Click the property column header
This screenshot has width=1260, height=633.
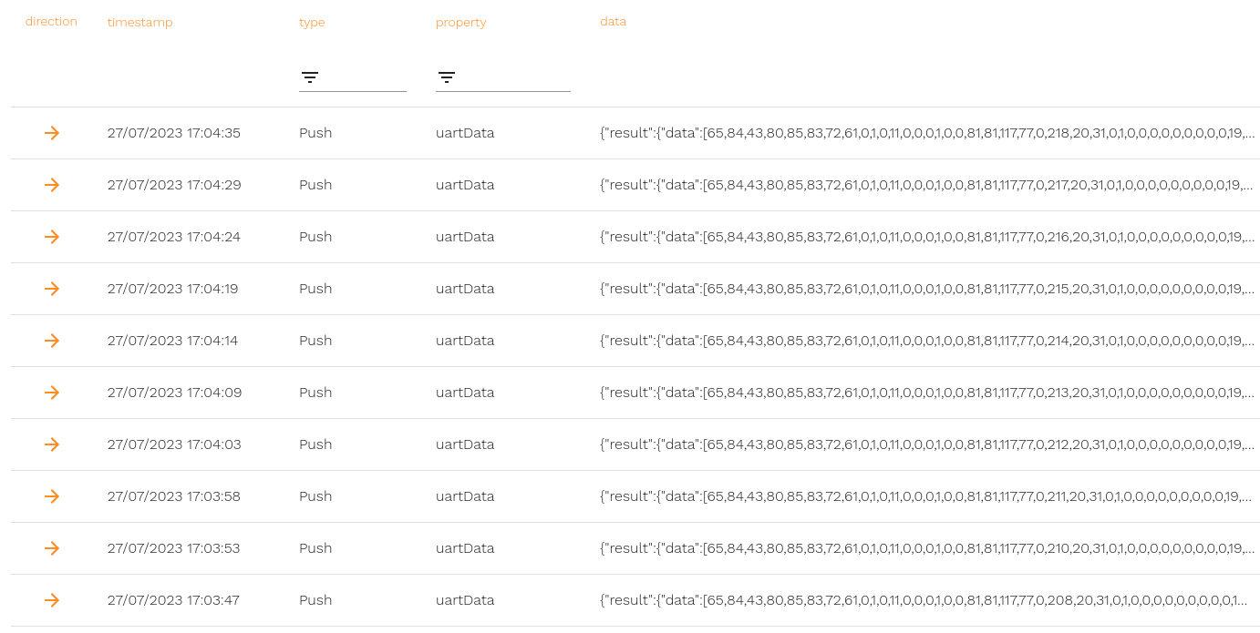pos(460,23)
